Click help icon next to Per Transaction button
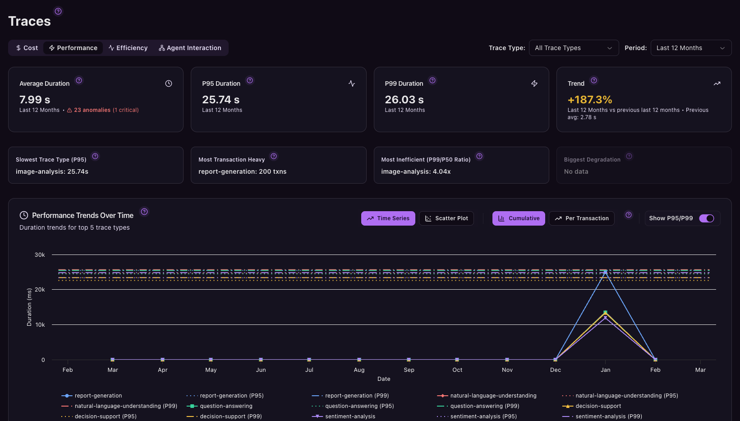The image size is (740, 421). [x=629, y=215]
